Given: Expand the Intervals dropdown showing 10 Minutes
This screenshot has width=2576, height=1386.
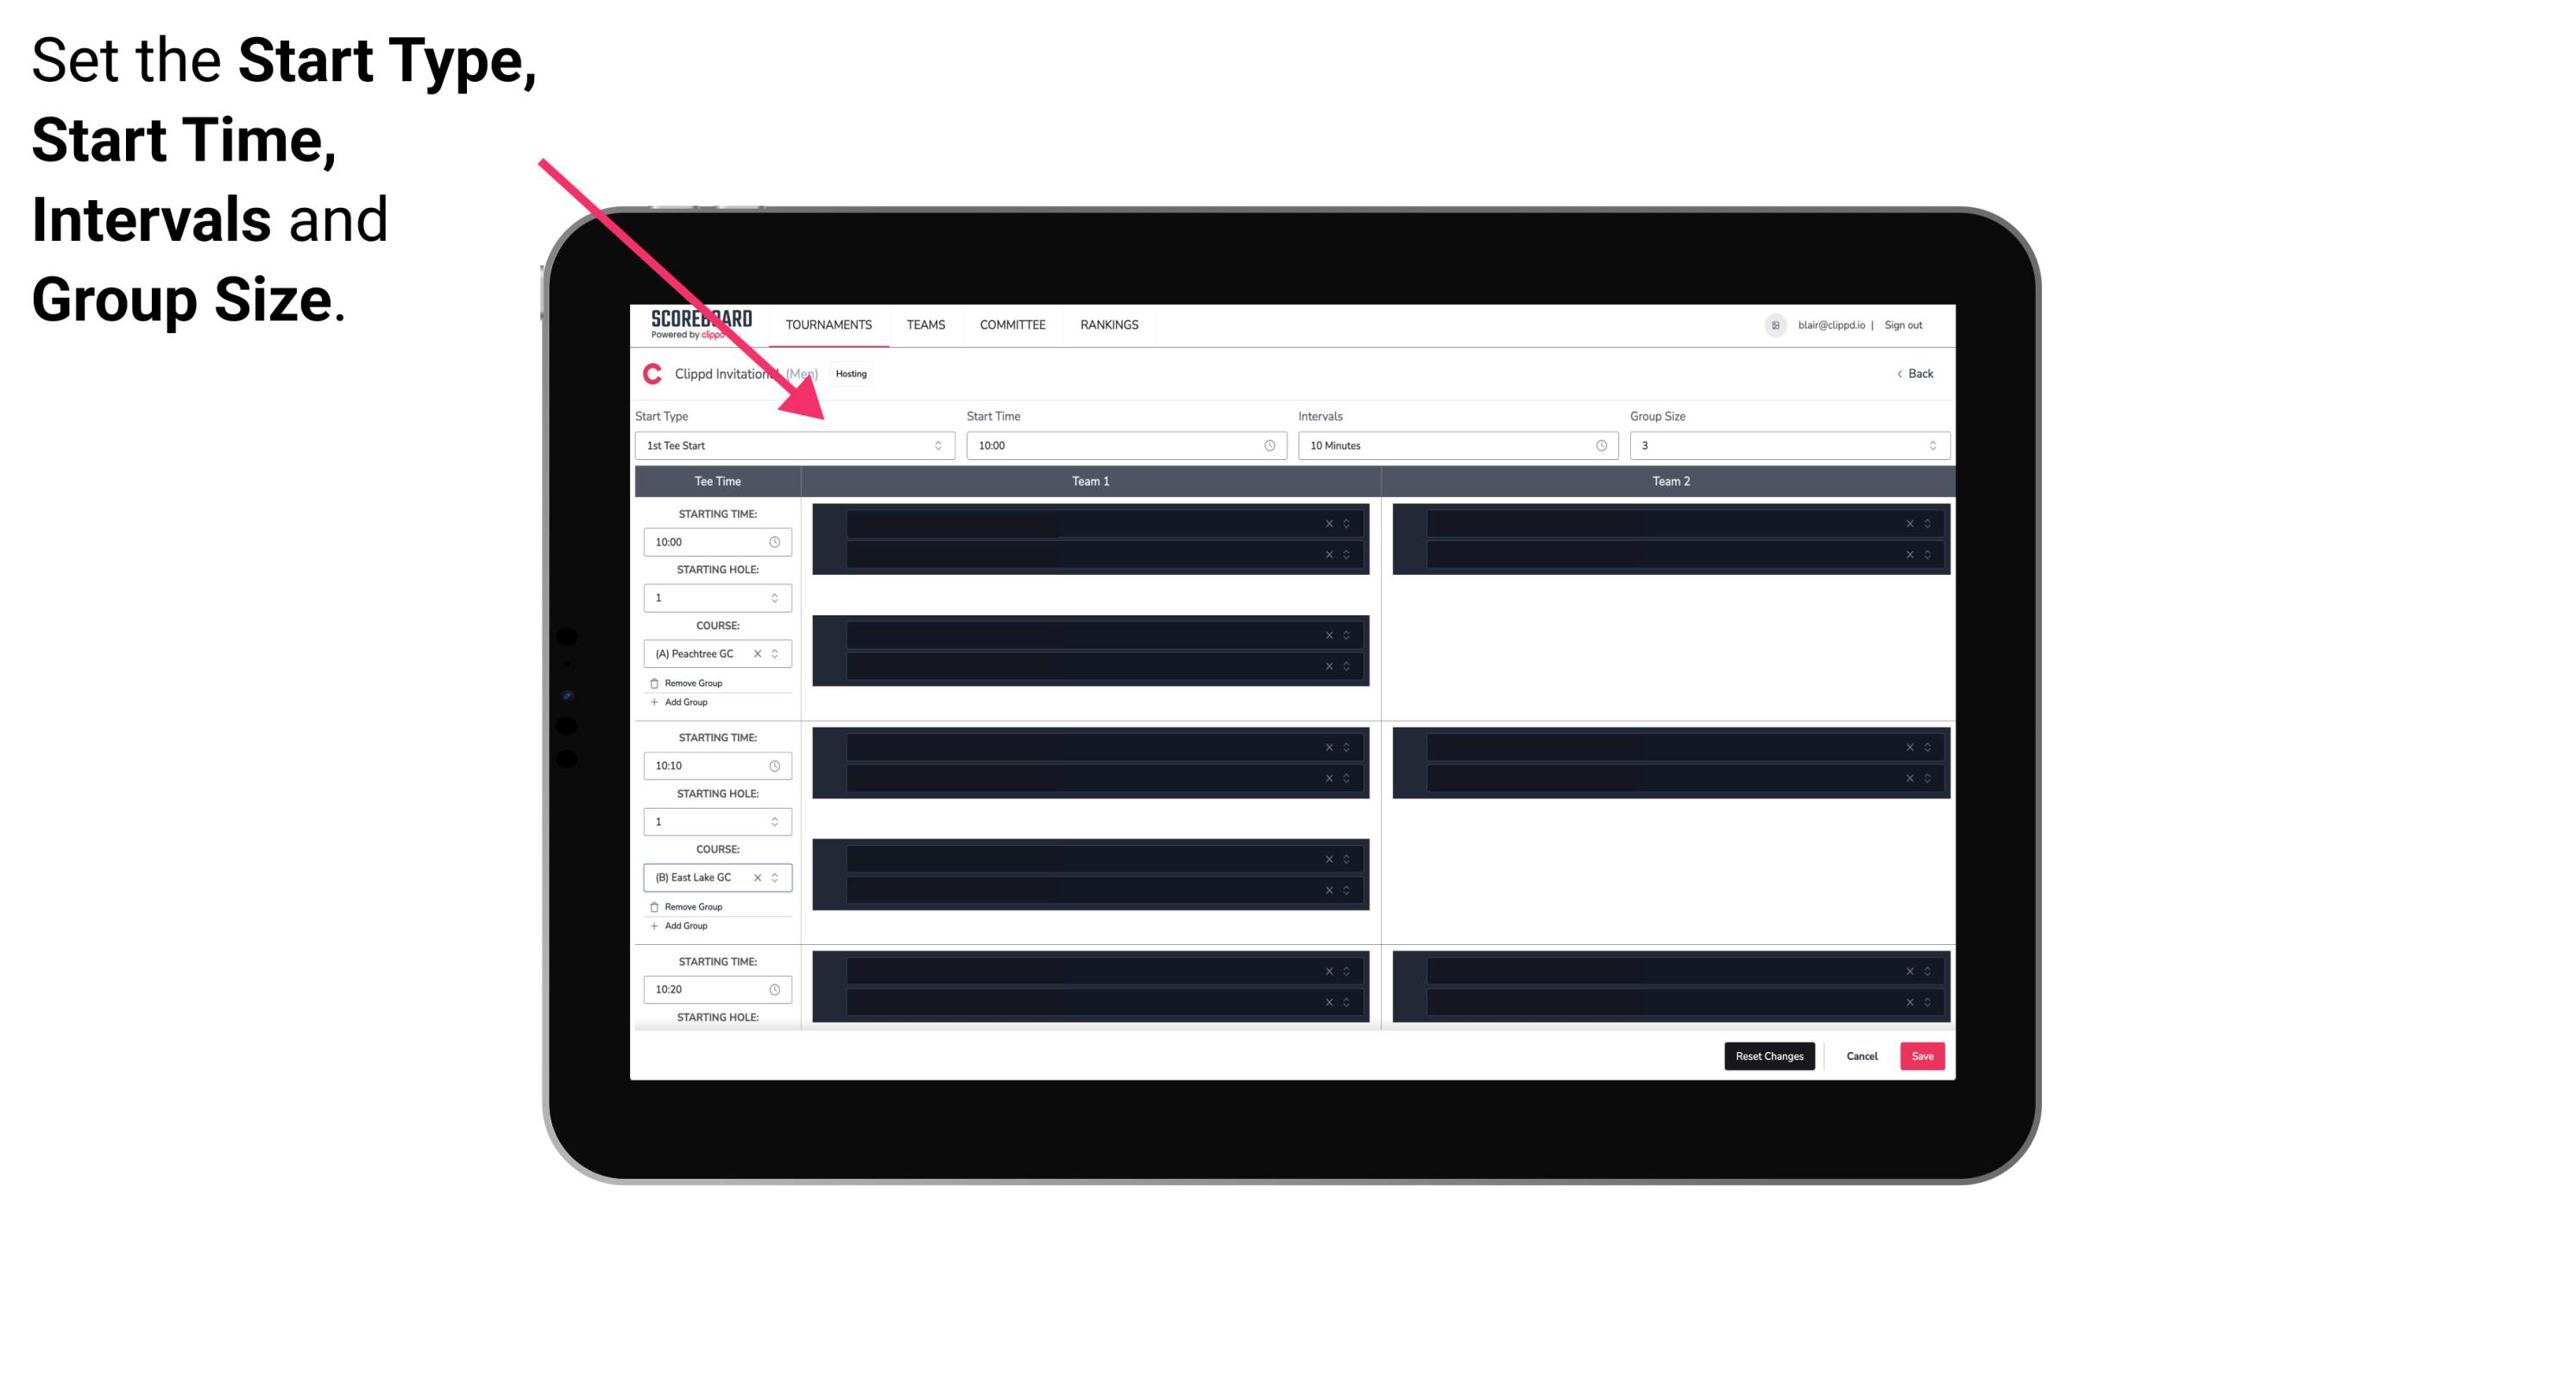Looking at the screenshot, I should click(1453, 445).
